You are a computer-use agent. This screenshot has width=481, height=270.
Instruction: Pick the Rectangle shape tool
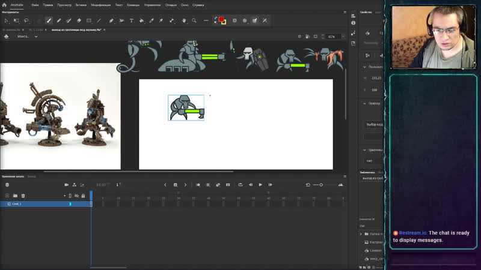(89, 20)
